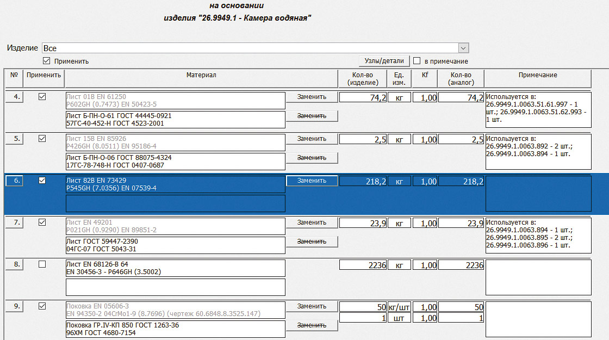Click the empty note field in row 8

[537, 277]
